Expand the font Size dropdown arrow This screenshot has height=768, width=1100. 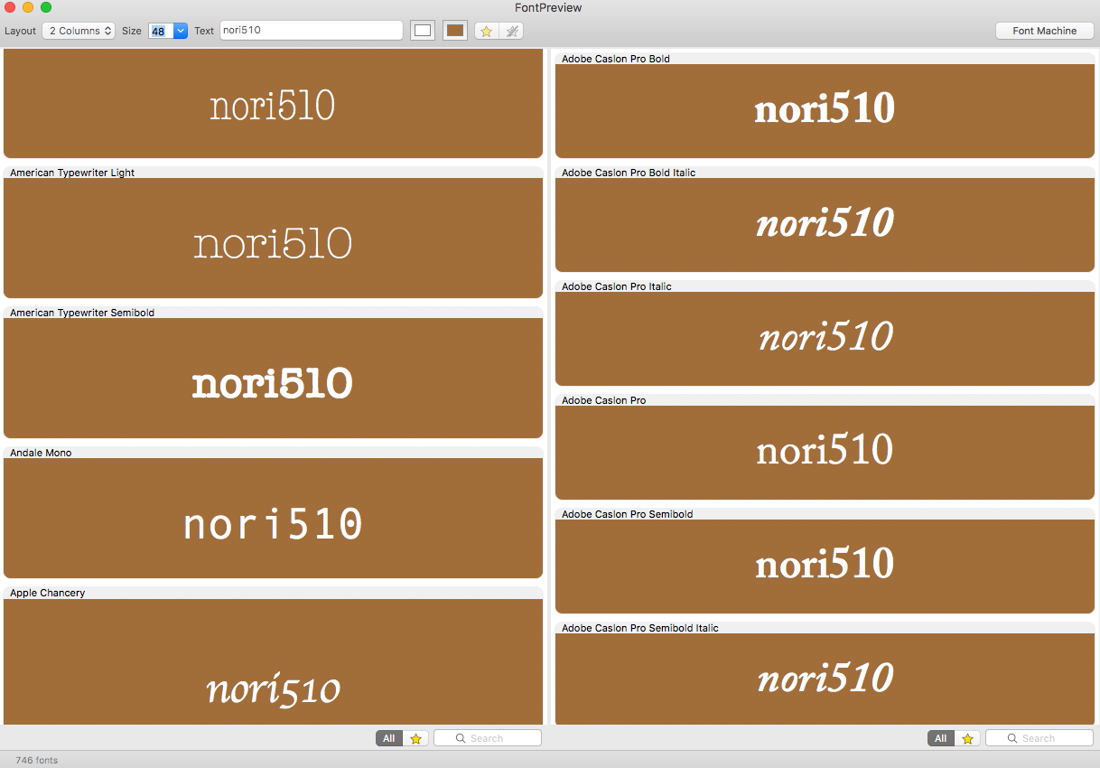click(x=180, y=31)
